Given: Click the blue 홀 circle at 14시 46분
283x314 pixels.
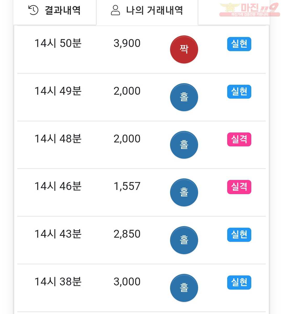Looking at the screenshot, I should click(x=184, y=193).
